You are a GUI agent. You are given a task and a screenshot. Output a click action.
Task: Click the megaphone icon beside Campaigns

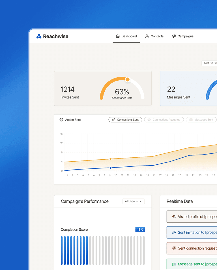tap(174, 36)
